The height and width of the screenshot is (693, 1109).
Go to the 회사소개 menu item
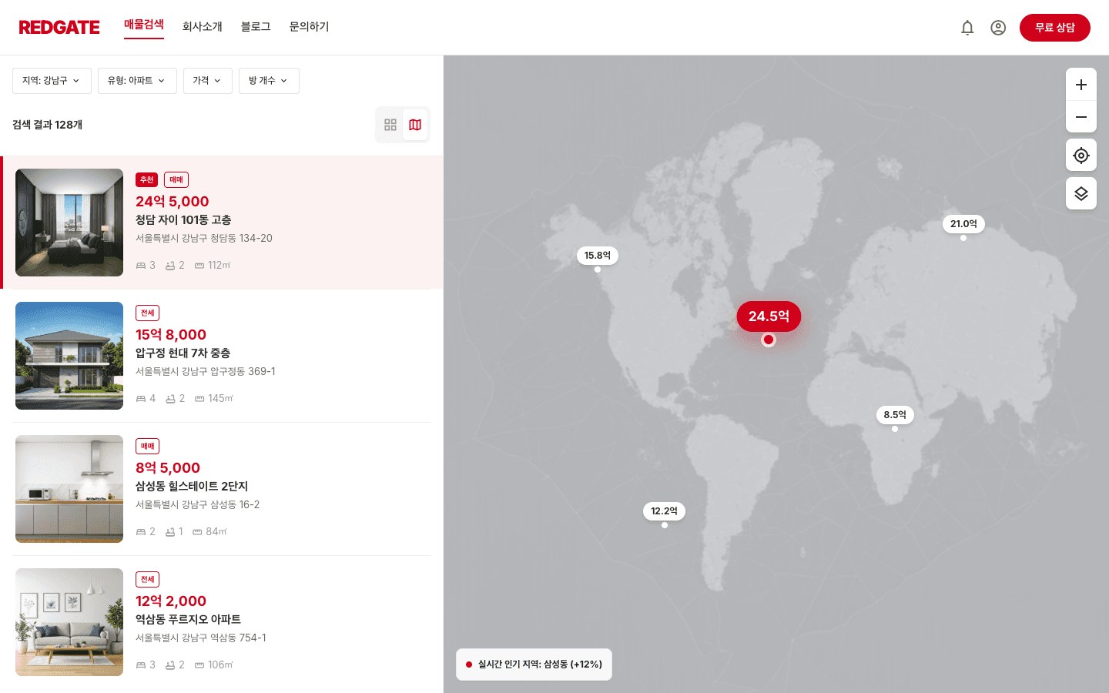[x=202, y=27]
